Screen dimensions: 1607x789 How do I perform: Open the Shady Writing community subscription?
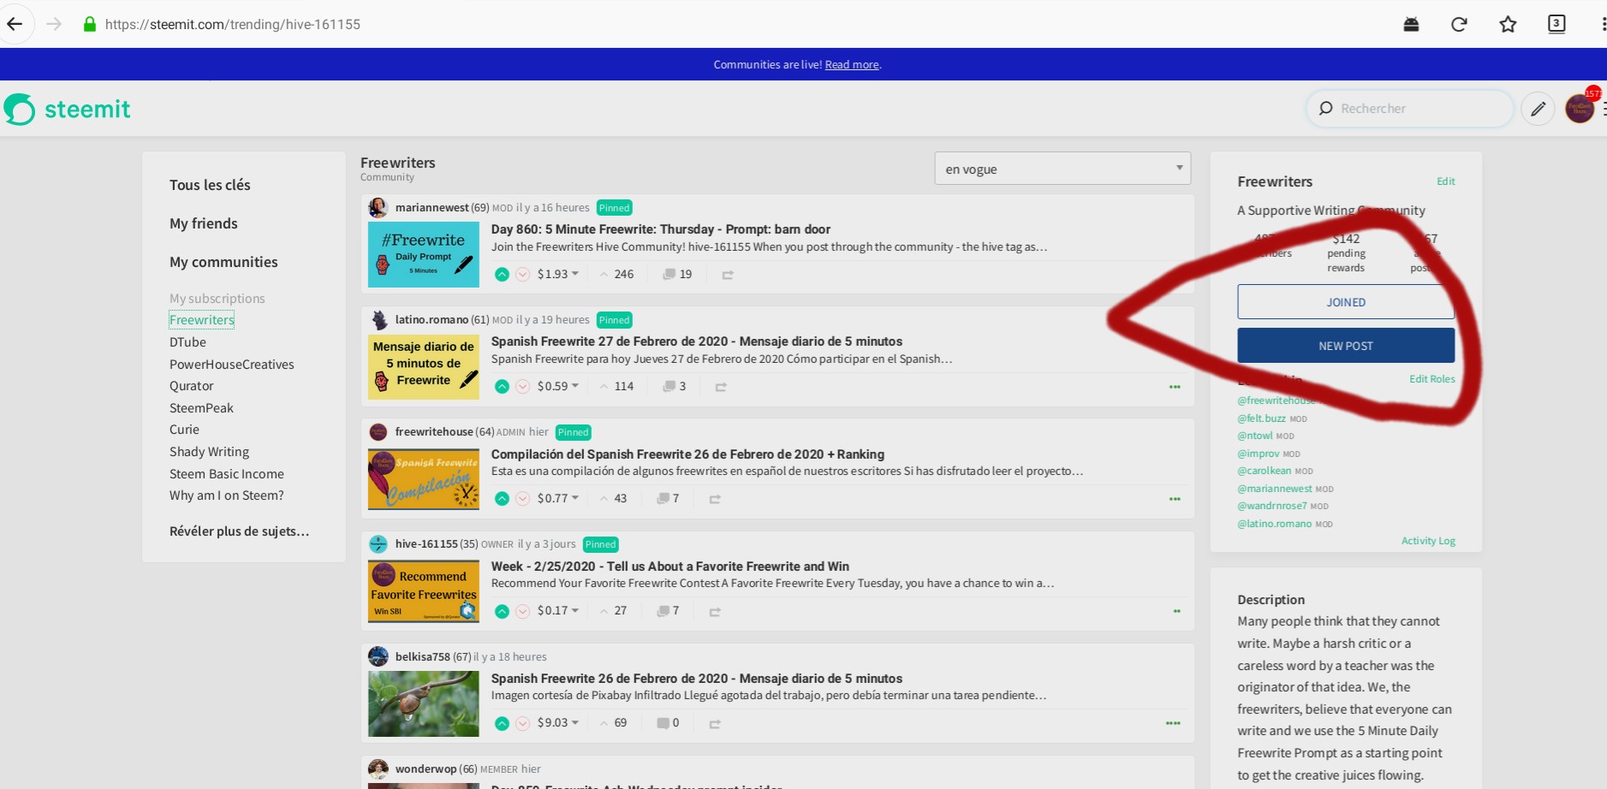point(209,452)
